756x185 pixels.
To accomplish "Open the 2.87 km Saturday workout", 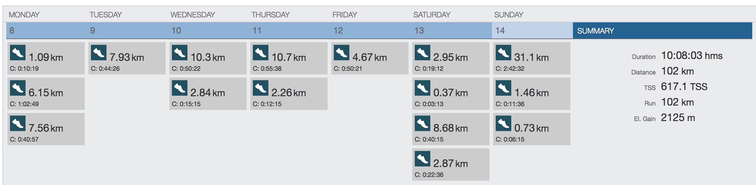I will pos(451,165).
